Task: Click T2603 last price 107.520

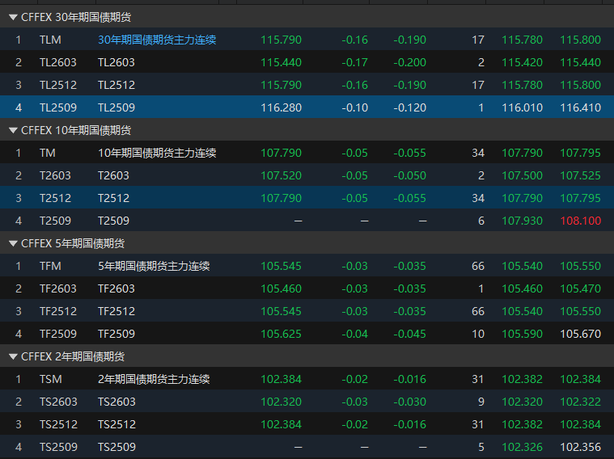Action: pos(282,175)
